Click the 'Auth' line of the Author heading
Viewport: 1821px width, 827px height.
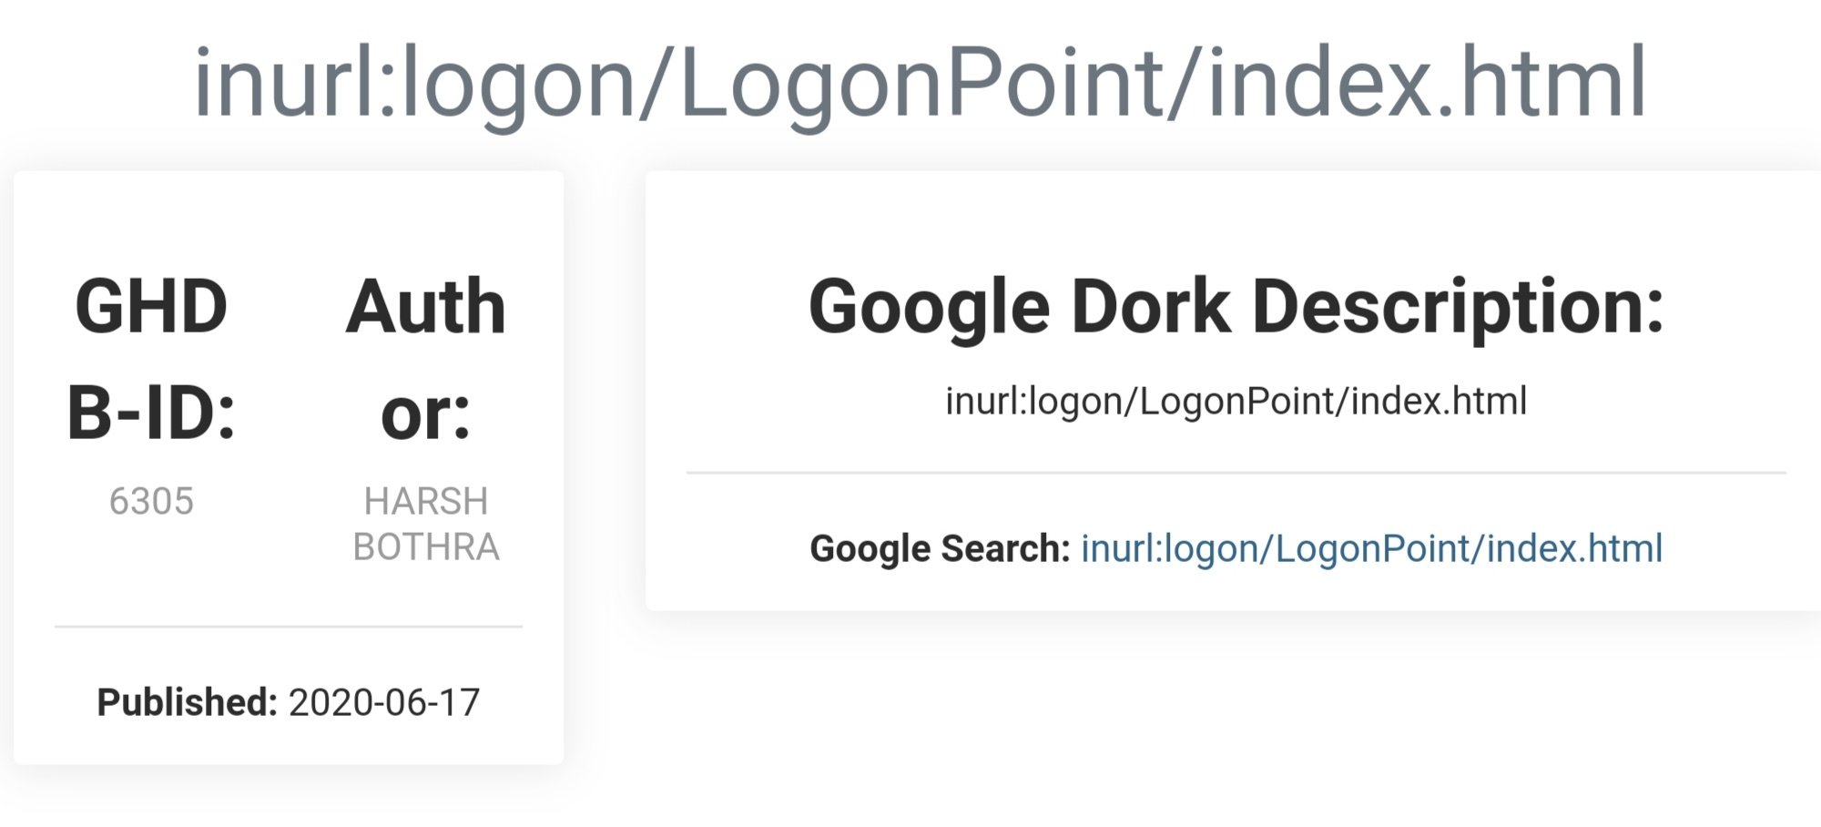[x=426, y=307]
